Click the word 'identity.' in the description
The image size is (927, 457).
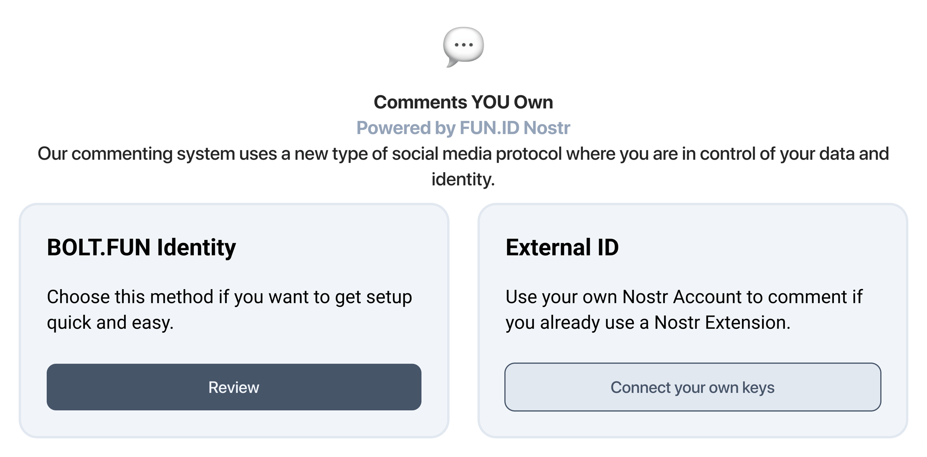coord(463,179)
